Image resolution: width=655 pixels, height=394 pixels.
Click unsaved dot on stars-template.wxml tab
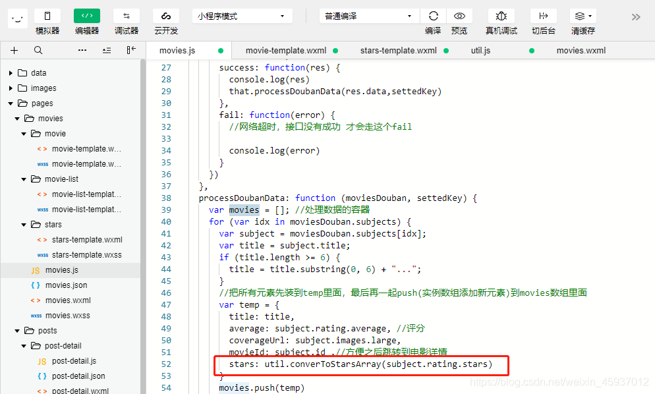point(446,51)
